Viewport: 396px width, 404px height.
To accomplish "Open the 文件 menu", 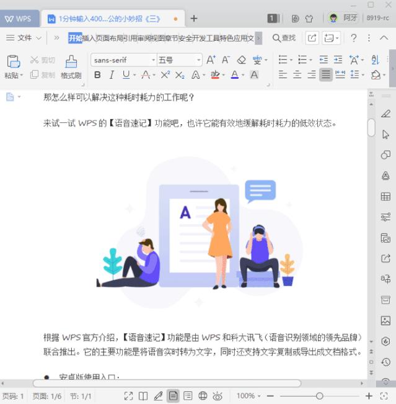I will (x=24, y=38).
